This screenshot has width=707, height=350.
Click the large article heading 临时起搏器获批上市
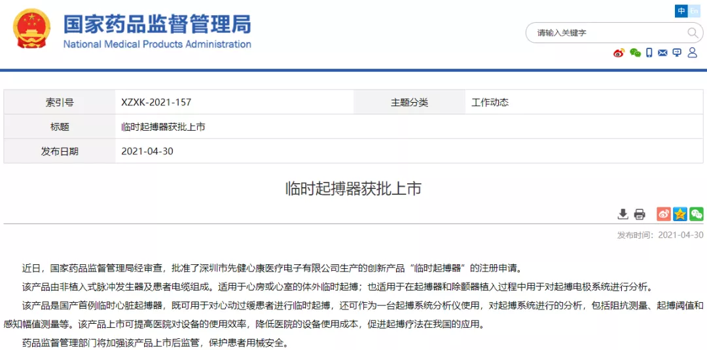pyautogui.click(x=353, y=189)
